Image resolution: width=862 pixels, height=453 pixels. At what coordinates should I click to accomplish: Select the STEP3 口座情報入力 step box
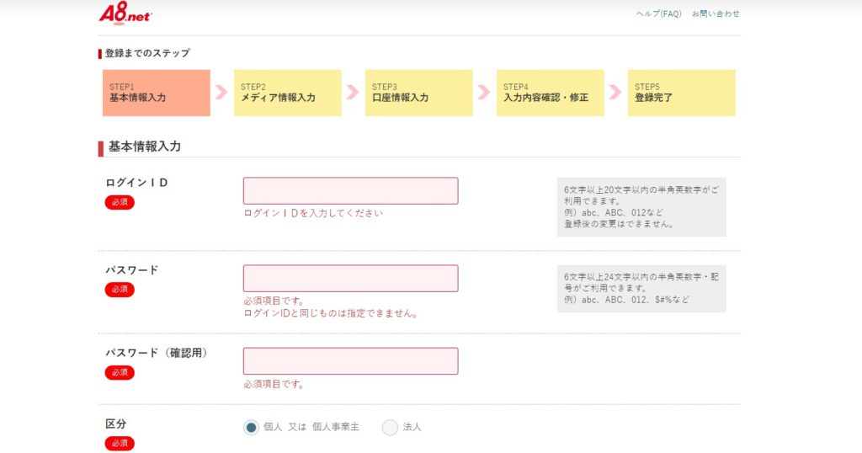tap(419, 93)
